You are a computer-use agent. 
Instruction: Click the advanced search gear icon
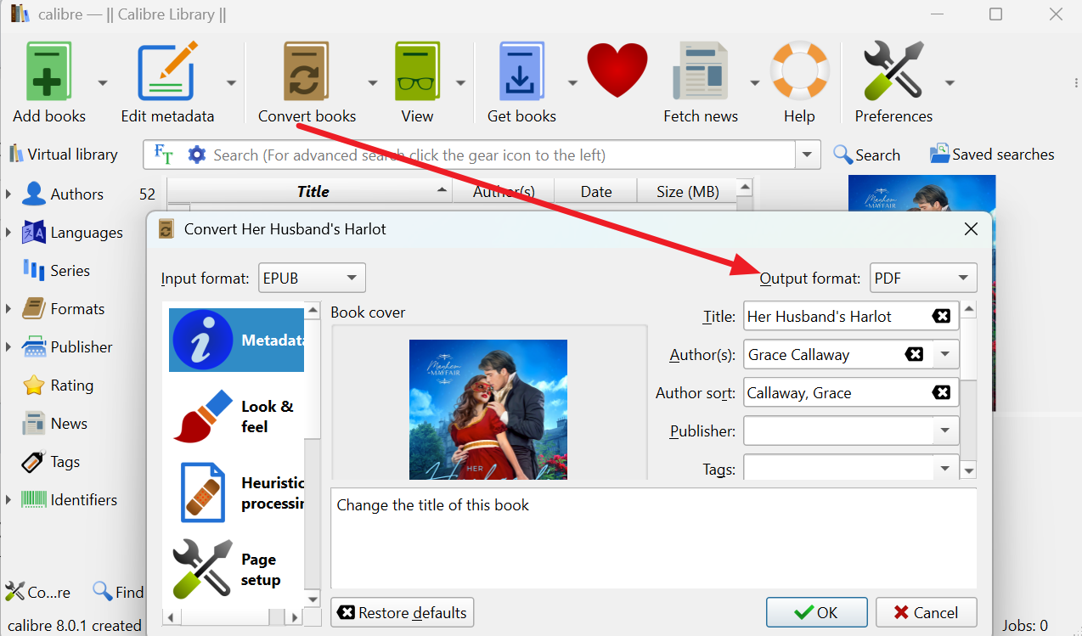[x=197, y=155]
